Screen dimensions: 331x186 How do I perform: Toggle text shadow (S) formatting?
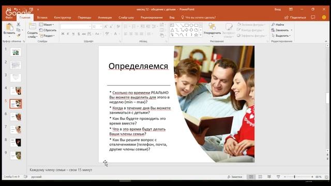coord(79,34)
